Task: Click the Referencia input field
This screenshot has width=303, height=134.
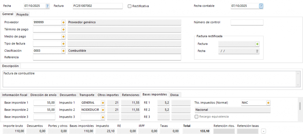Action: click(107, 57)
